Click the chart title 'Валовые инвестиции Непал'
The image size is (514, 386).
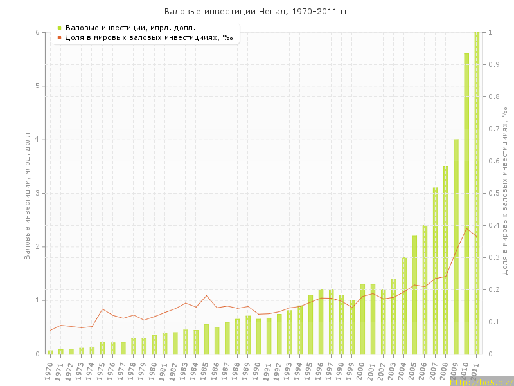(x=257, y=12)
